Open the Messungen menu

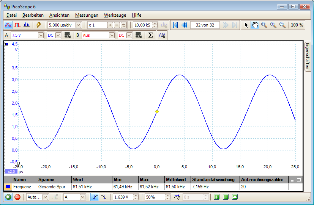pyautogui.click(x=87, y=15)
